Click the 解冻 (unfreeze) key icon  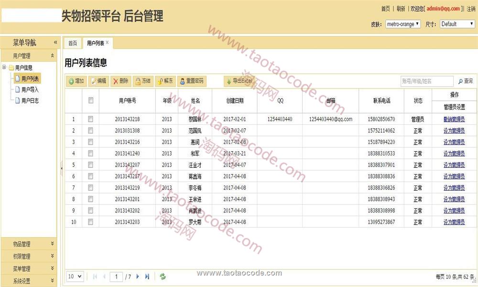[160, 81]
